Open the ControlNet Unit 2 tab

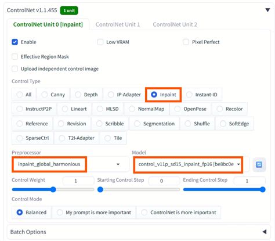click(175, 24)
